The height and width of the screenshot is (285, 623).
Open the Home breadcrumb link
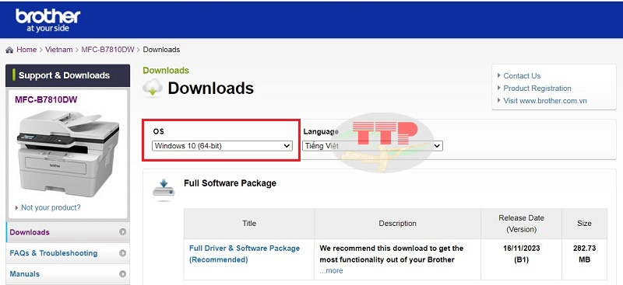click(26, 50)
